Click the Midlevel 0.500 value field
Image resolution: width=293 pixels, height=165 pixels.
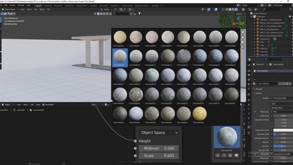159,148
